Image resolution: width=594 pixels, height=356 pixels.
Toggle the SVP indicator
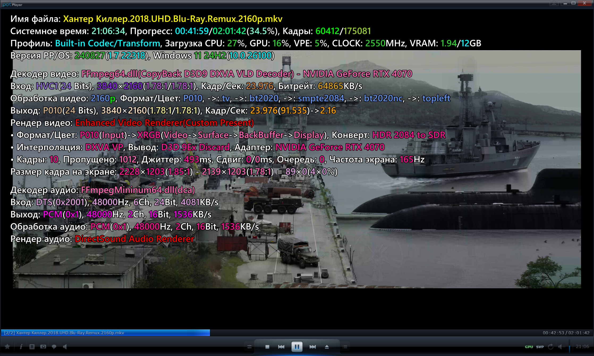[x=540, y=347]
